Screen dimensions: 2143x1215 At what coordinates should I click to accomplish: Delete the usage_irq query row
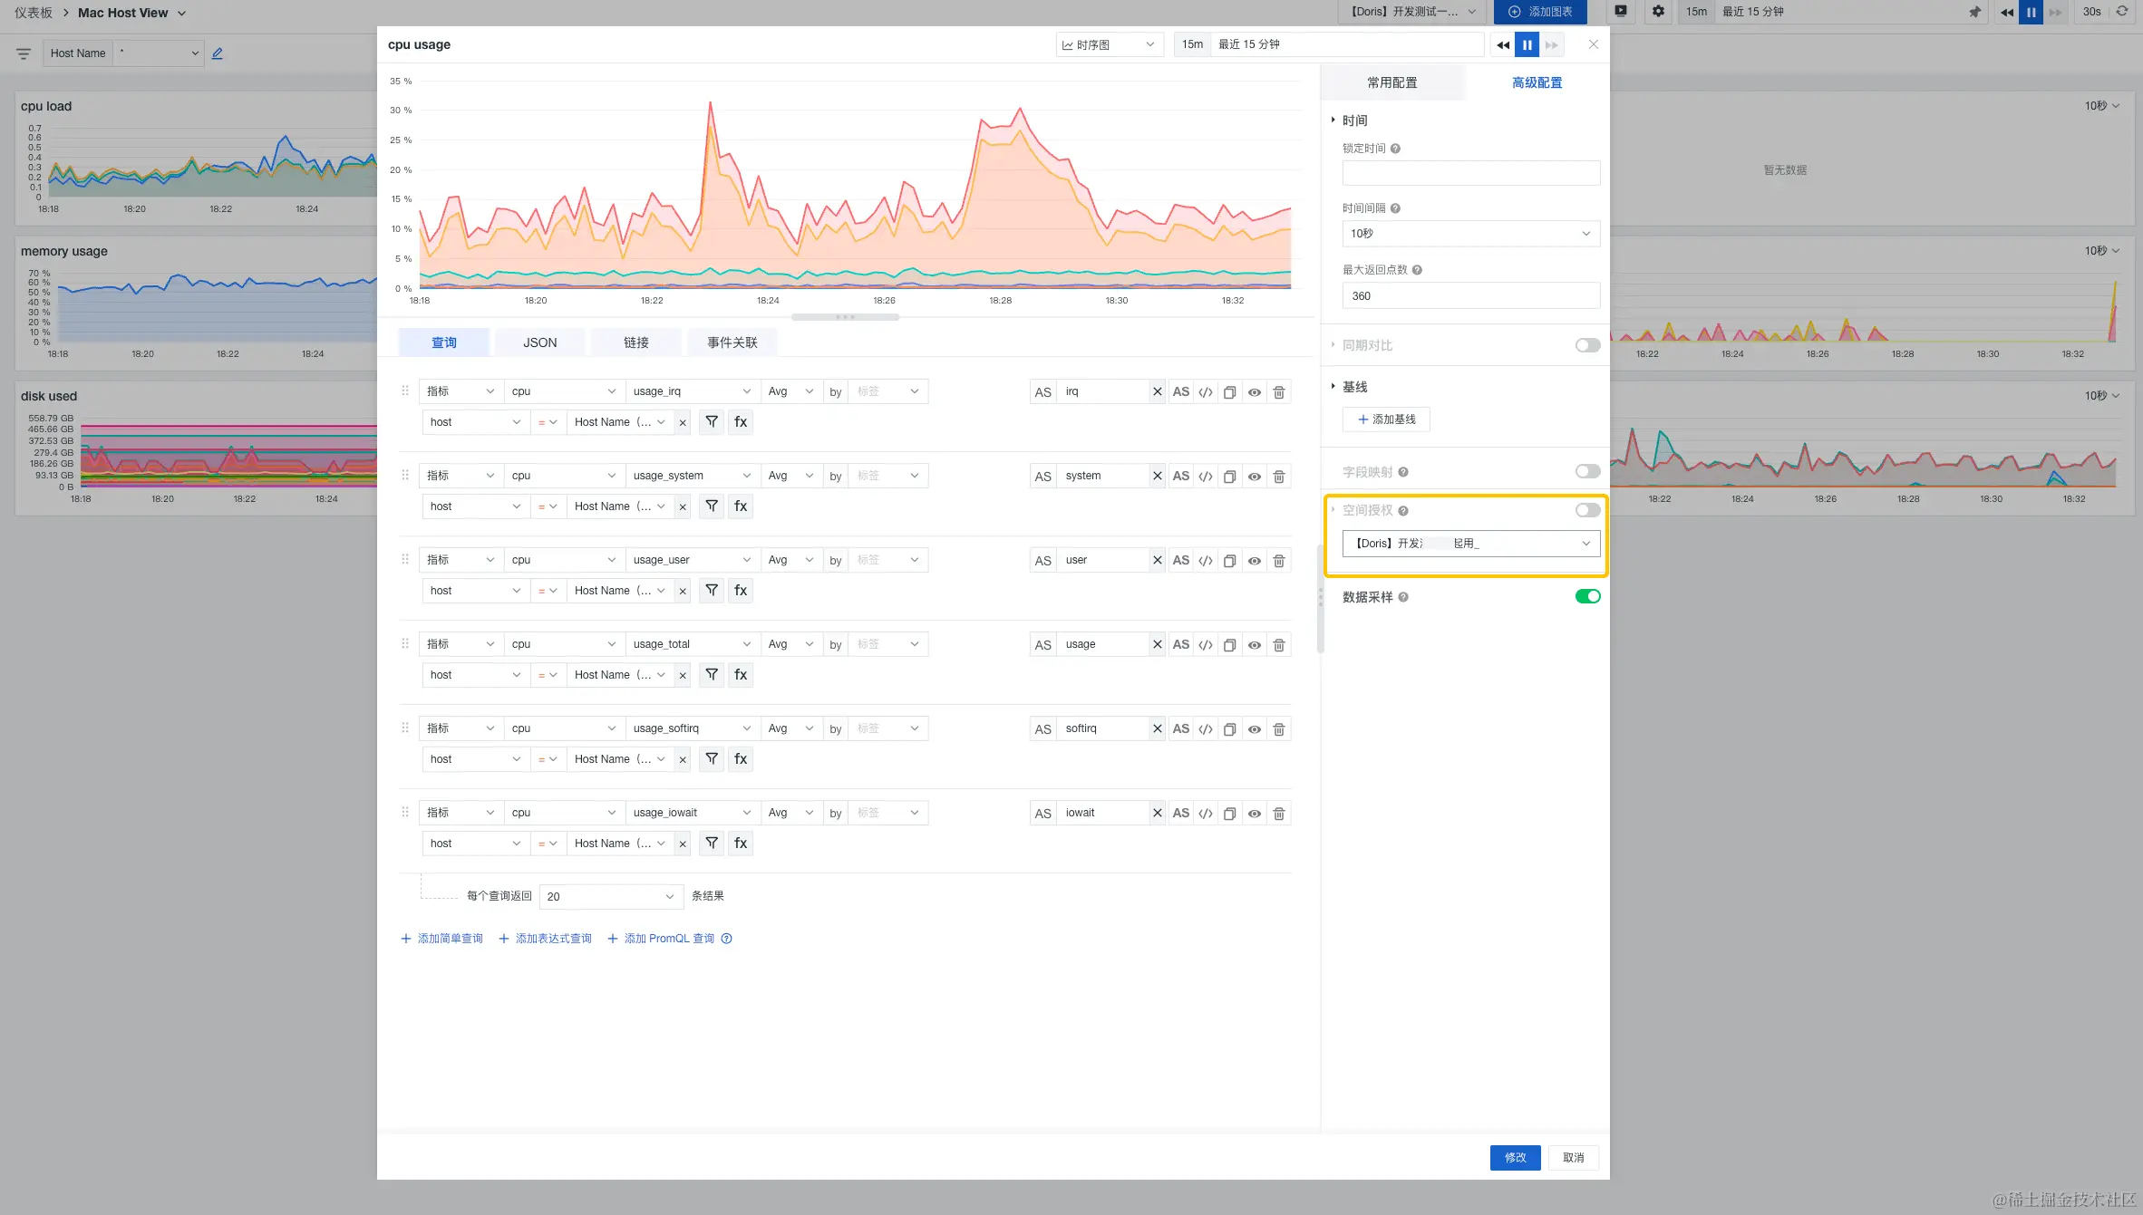pos(1278,392)
